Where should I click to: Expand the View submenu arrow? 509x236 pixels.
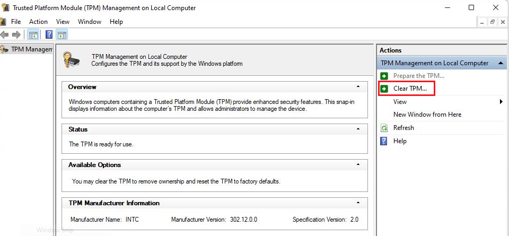pos(501,102)
